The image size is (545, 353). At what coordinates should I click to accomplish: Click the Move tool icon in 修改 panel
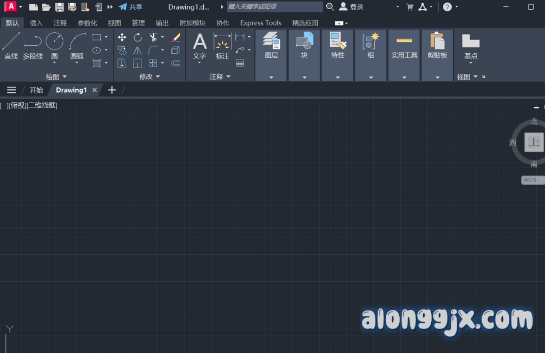click(x=122, y=37)
